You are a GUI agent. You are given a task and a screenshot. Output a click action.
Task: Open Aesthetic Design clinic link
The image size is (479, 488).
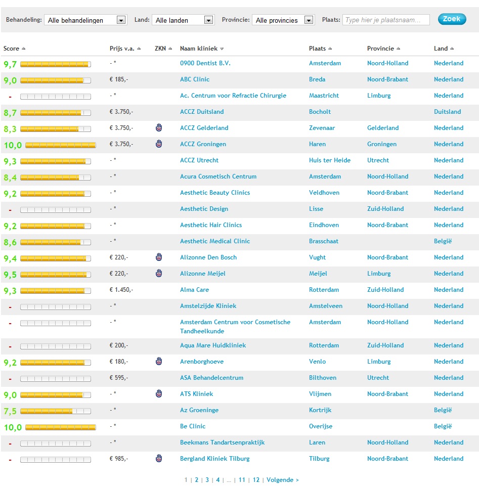click(204, 209)
